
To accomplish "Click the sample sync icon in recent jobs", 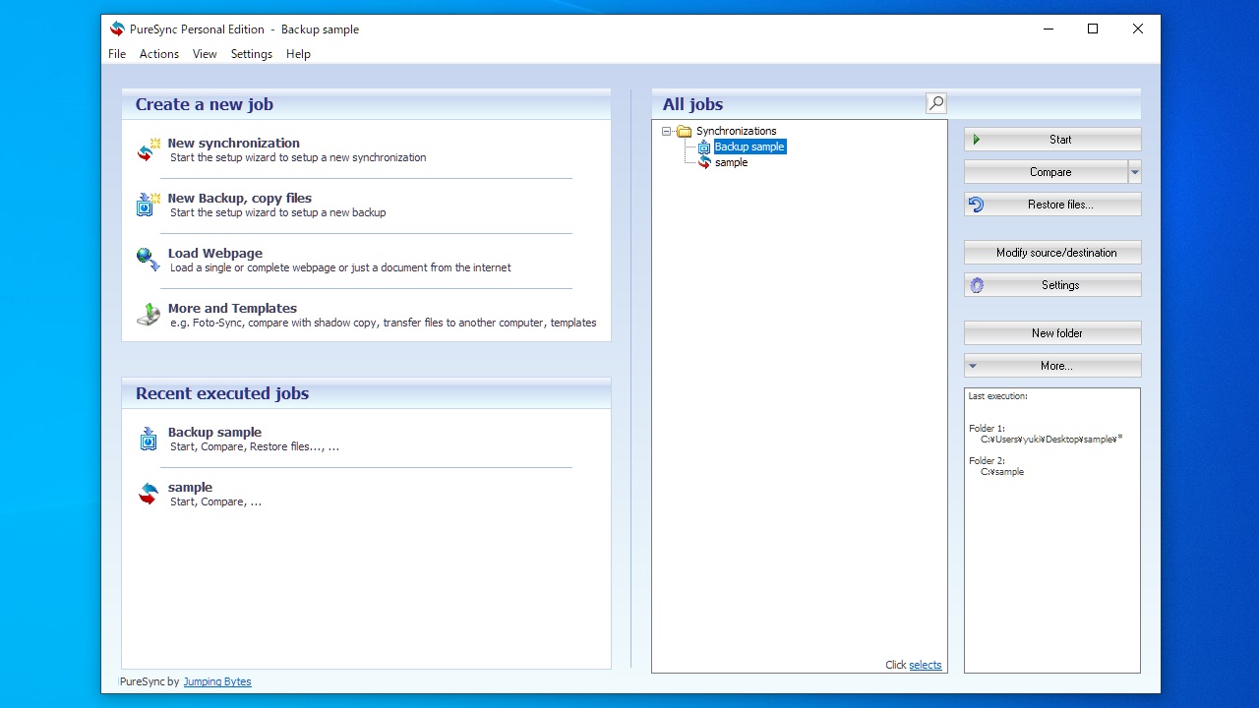I will (149, 494).
